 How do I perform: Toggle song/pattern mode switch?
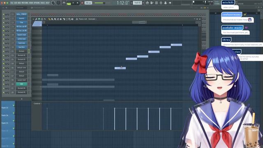69,3
